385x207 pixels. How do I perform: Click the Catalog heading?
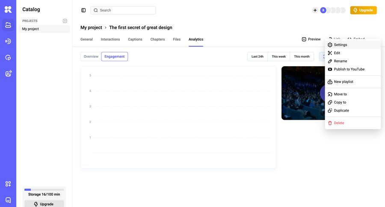coord(31,9)
